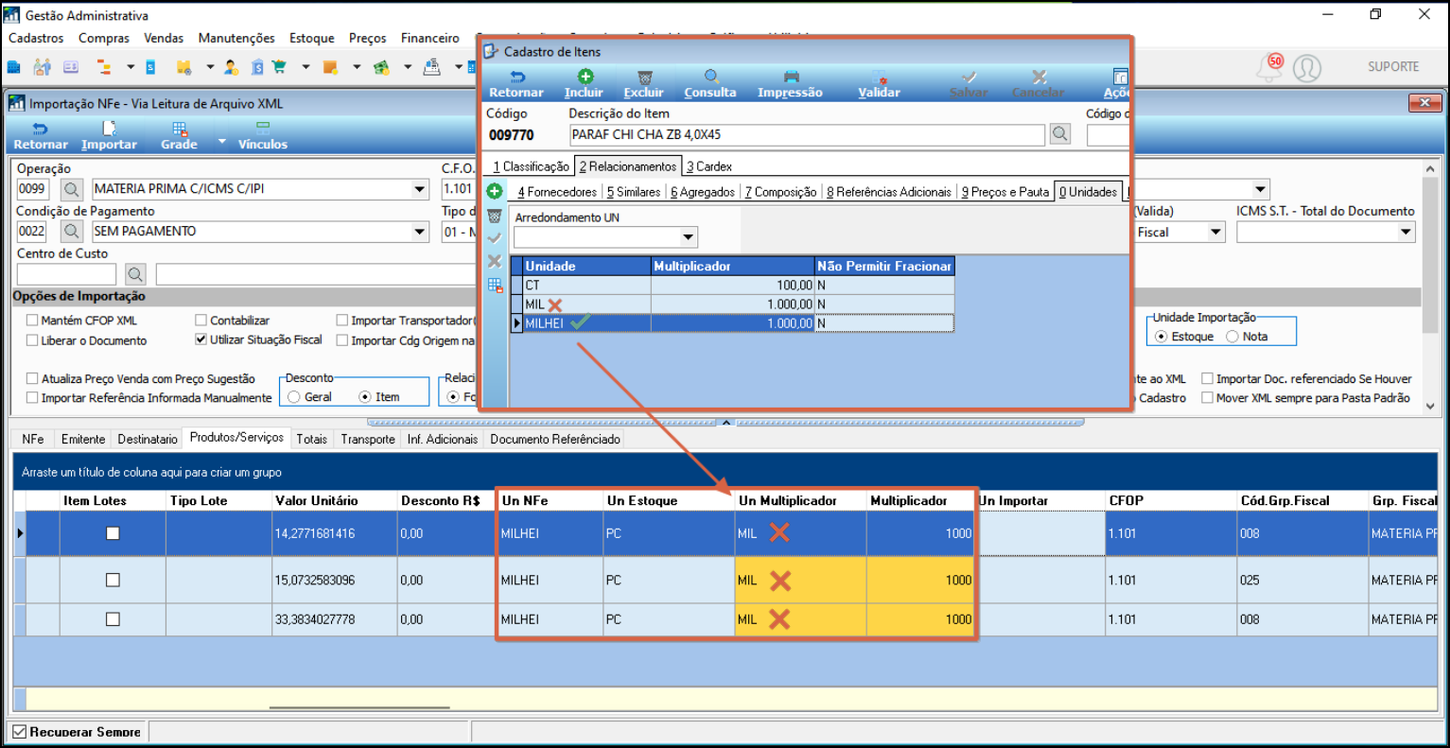Open the dropdown arrow next to Grade
The image size is (1450, 748).
(222, 142)
